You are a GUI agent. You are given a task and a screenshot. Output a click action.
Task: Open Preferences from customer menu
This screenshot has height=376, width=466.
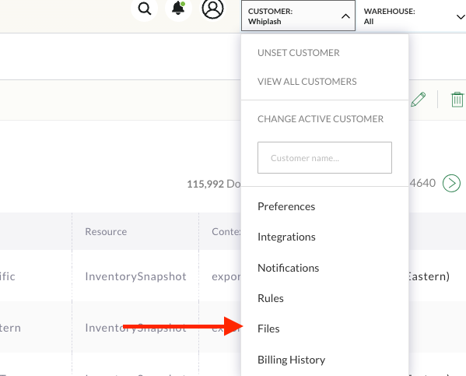(286, 206)
